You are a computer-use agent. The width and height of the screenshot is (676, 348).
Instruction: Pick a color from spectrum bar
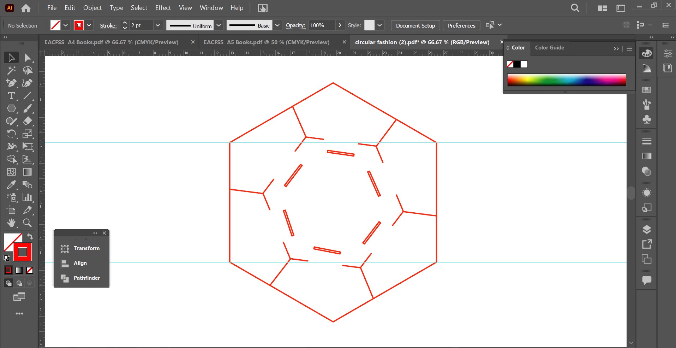coord(567,80)
